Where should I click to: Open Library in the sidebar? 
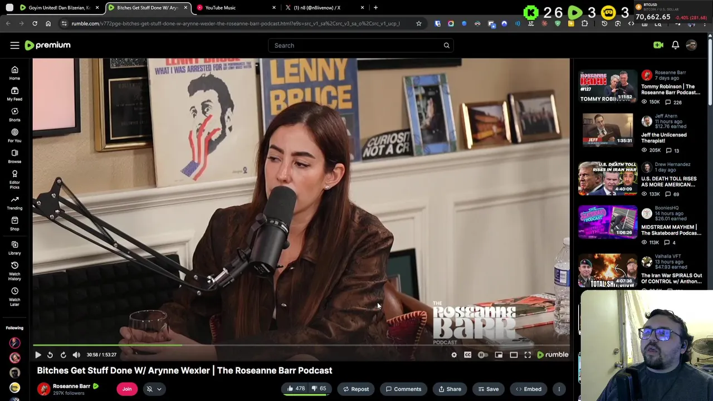14,248
